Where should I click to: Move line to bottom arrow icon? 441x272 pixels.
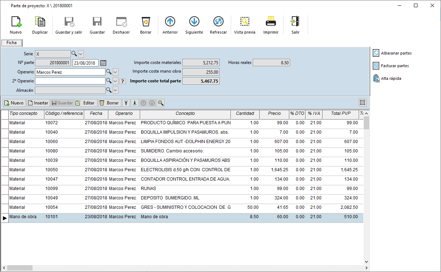click(135, 103)
